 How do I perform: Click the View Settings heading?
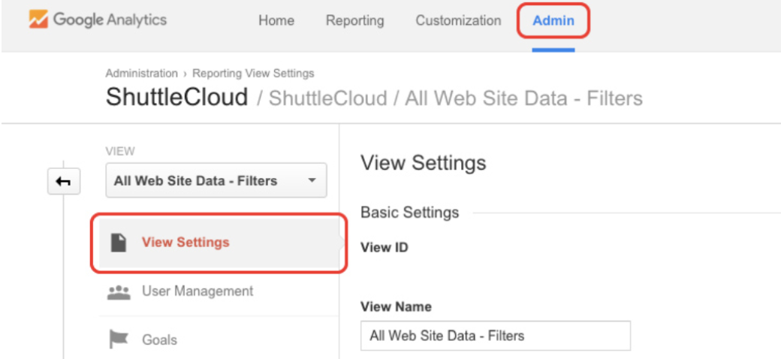pos(424,163)
